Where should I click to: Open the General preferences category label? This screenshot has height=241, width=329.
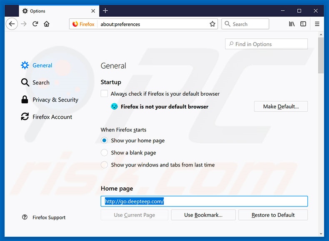pyautogui.click(x=42, y=65)
